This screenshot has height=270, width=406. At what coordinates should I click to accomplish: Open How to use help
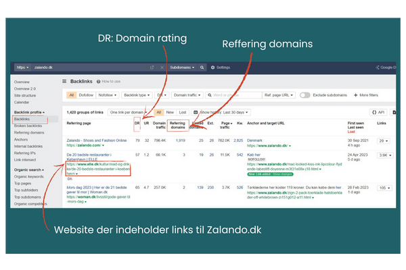point(108,82)
